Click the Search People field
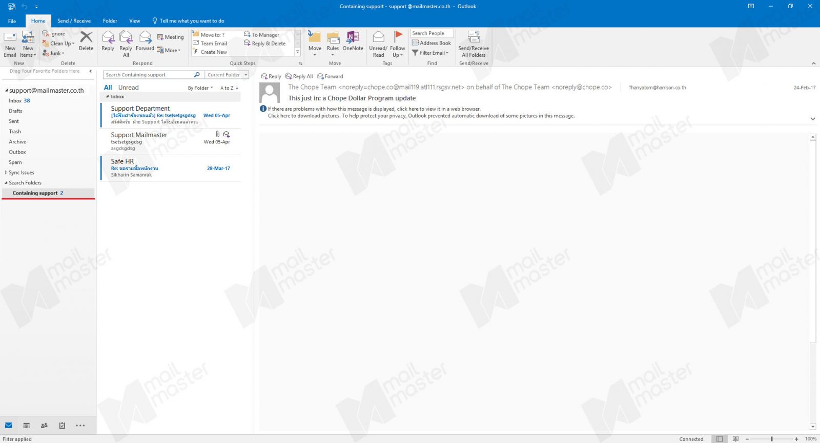Screen dimensions: 820x443 click(x=432, y=33)
